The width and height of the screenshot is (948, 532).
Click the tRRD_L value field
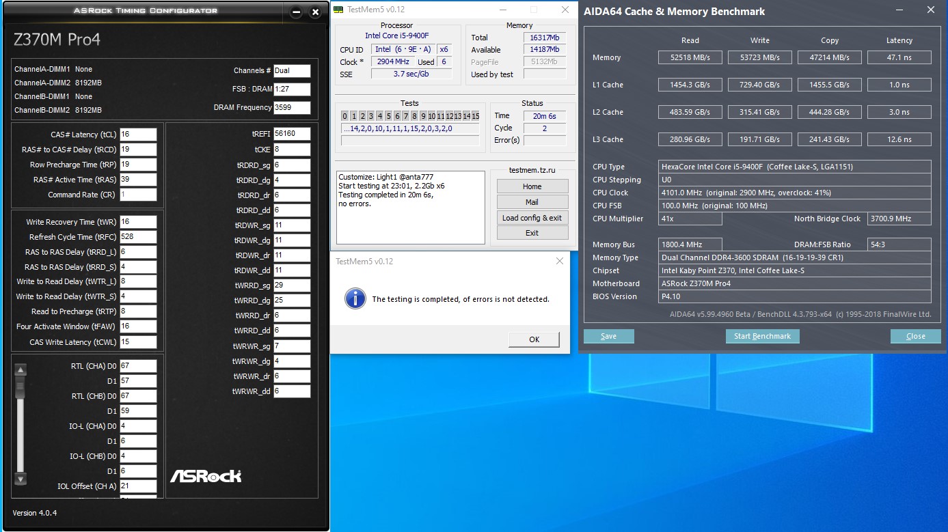point(138,252)
